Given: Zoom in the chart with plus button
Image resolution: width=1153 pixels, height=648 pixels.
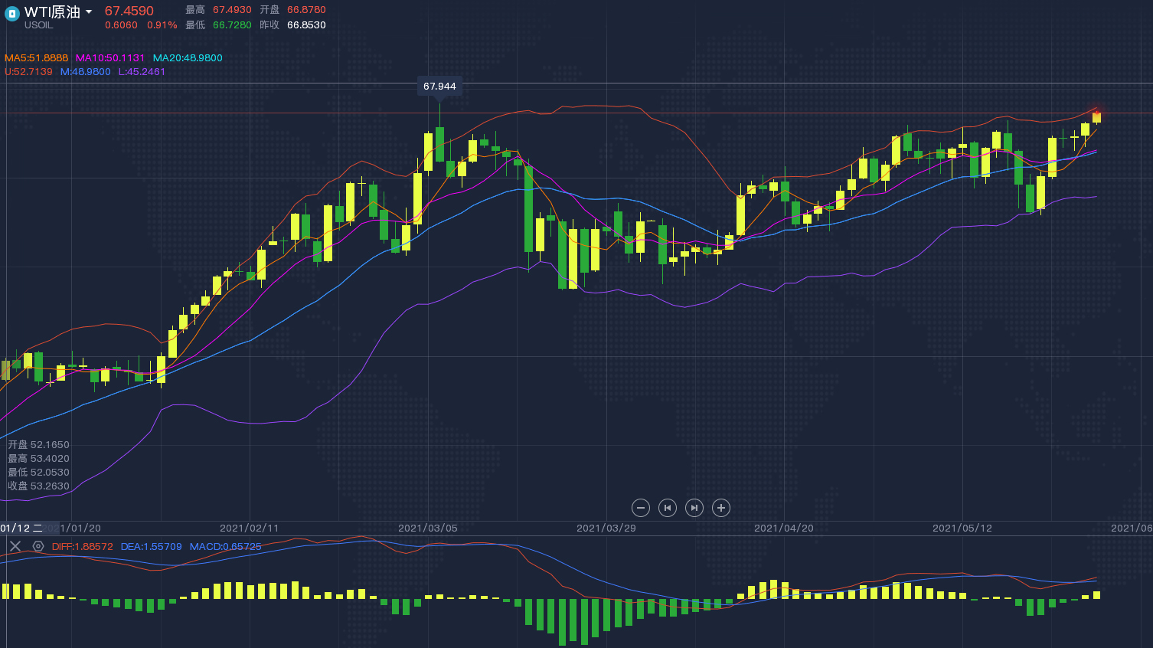Looking at the screenshot, I should pos(721,508).
